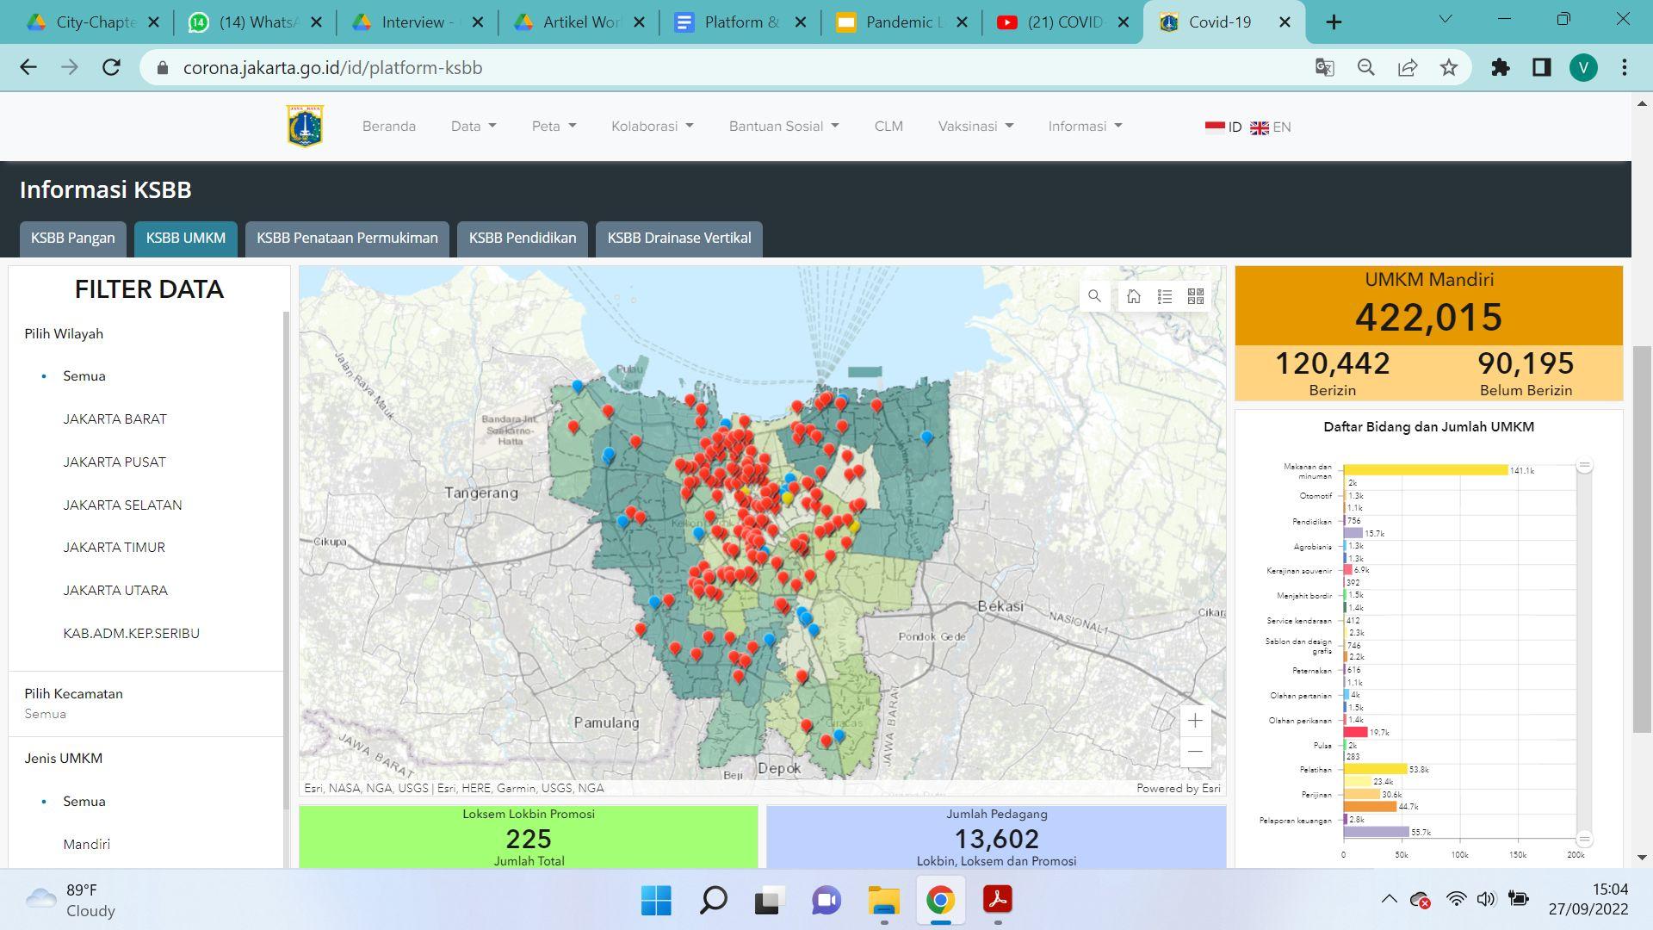Switch to KSBB Pangan tab

click(x=73, y=239)
